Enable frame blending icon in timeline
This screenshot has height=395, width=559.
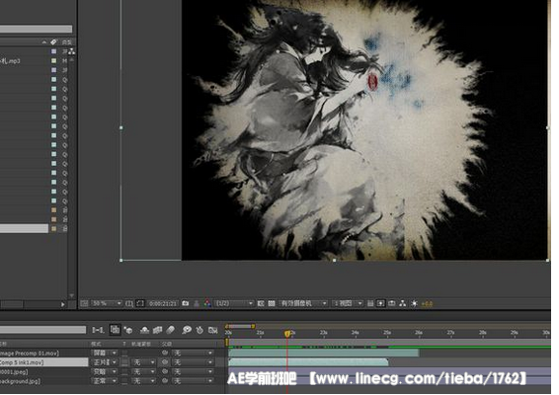coord(157,330)
